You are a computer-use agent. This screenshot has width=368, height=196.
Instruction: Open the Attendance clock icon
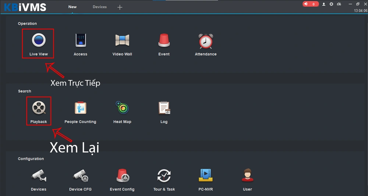[205, 41]
